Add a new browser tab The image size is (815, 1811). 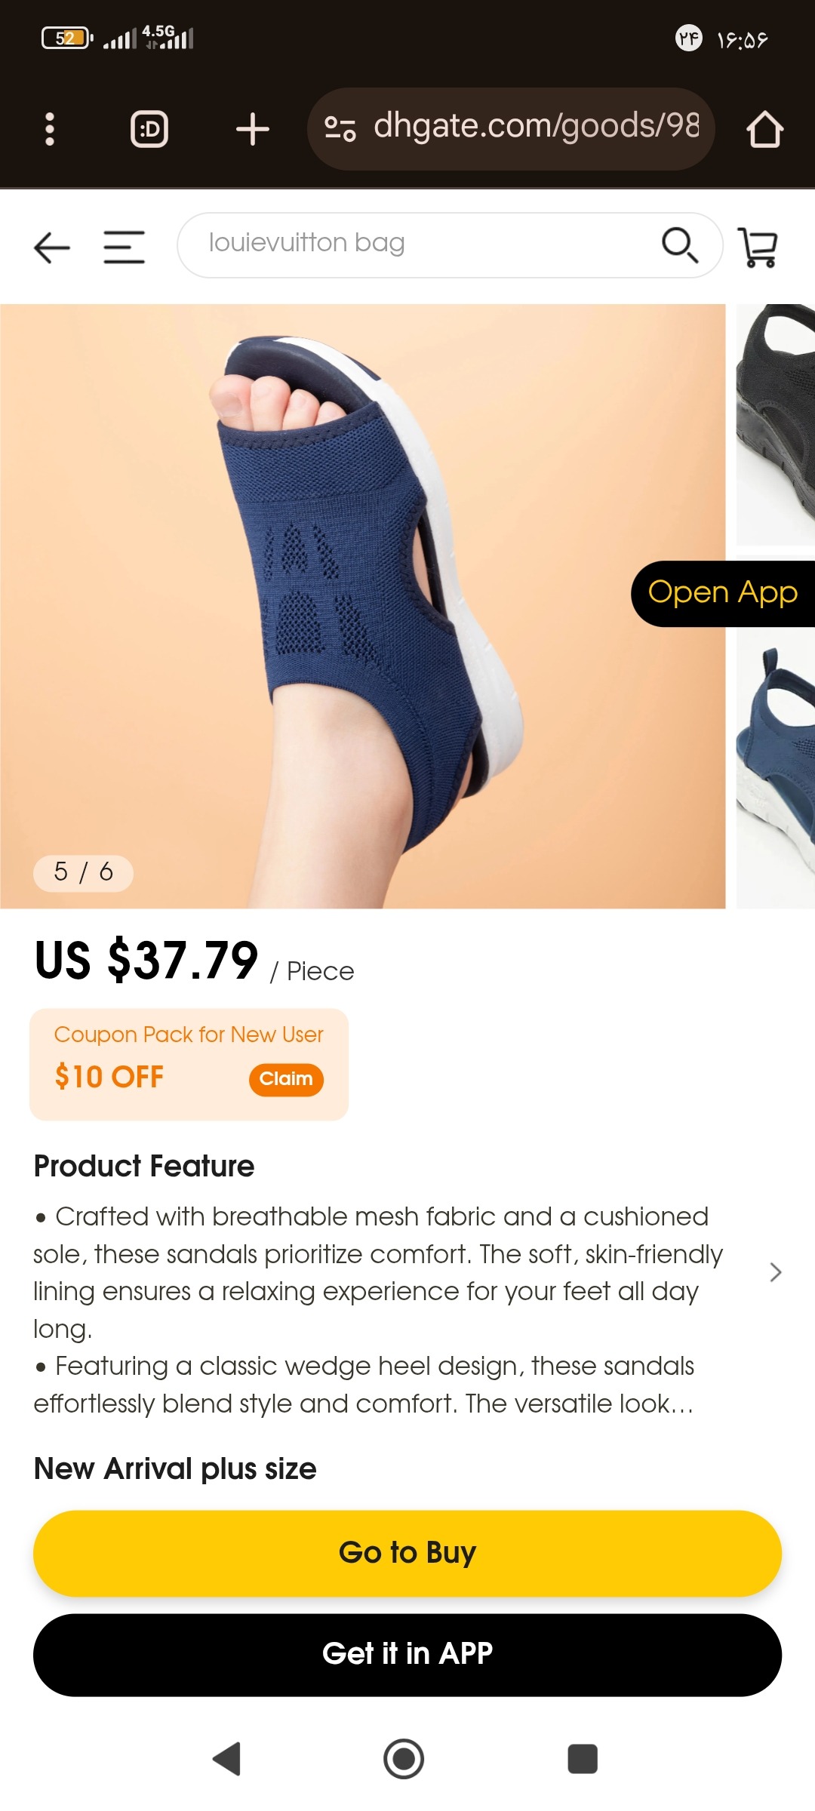coord(253,129)
